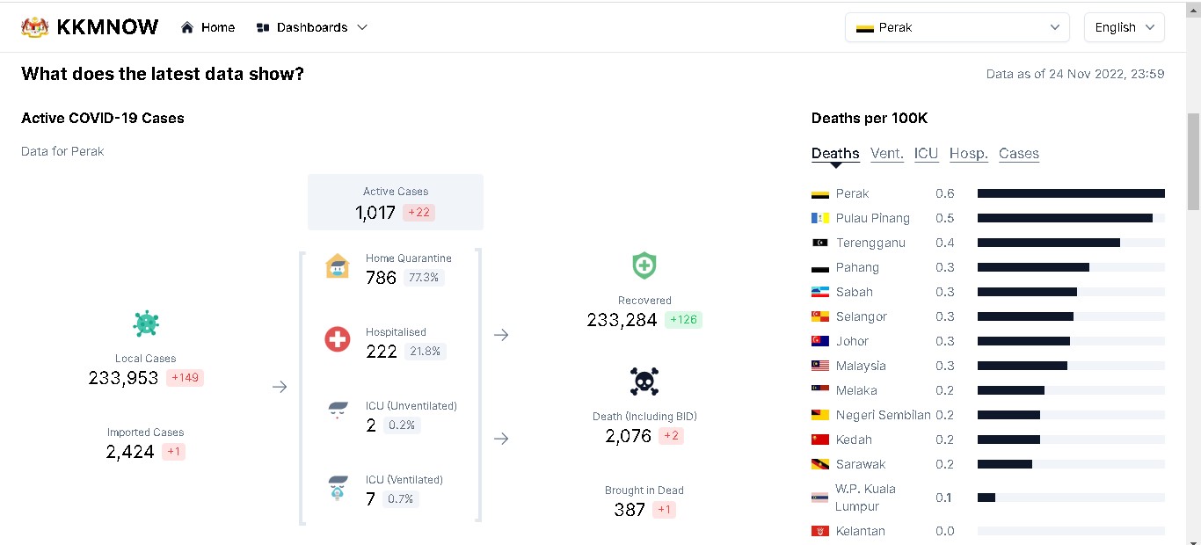The image size is (1201, 545).
Task: Click the skull Death icon
Action: pyautogui.click(x=644, y=381)
